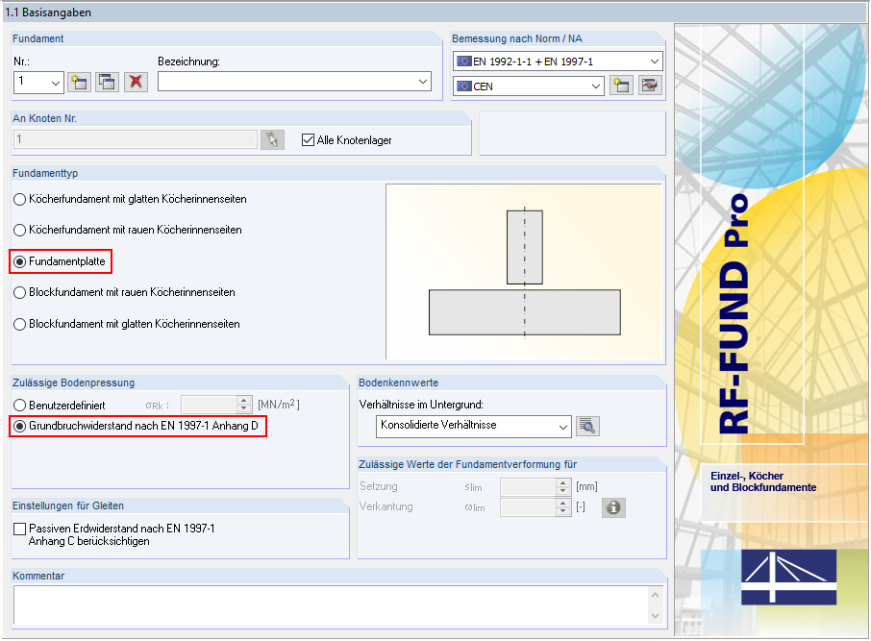Viewport: 871px width, 641px height.
Task: Toggle the Alle Knotenlager checkbox
Action: point(308,140)
